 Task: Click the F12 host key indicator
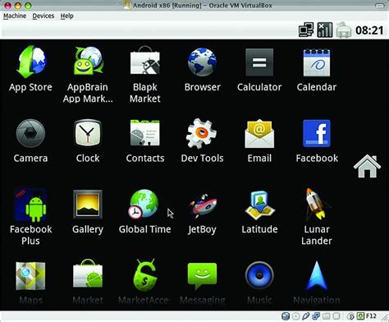(x=371, y=316)
